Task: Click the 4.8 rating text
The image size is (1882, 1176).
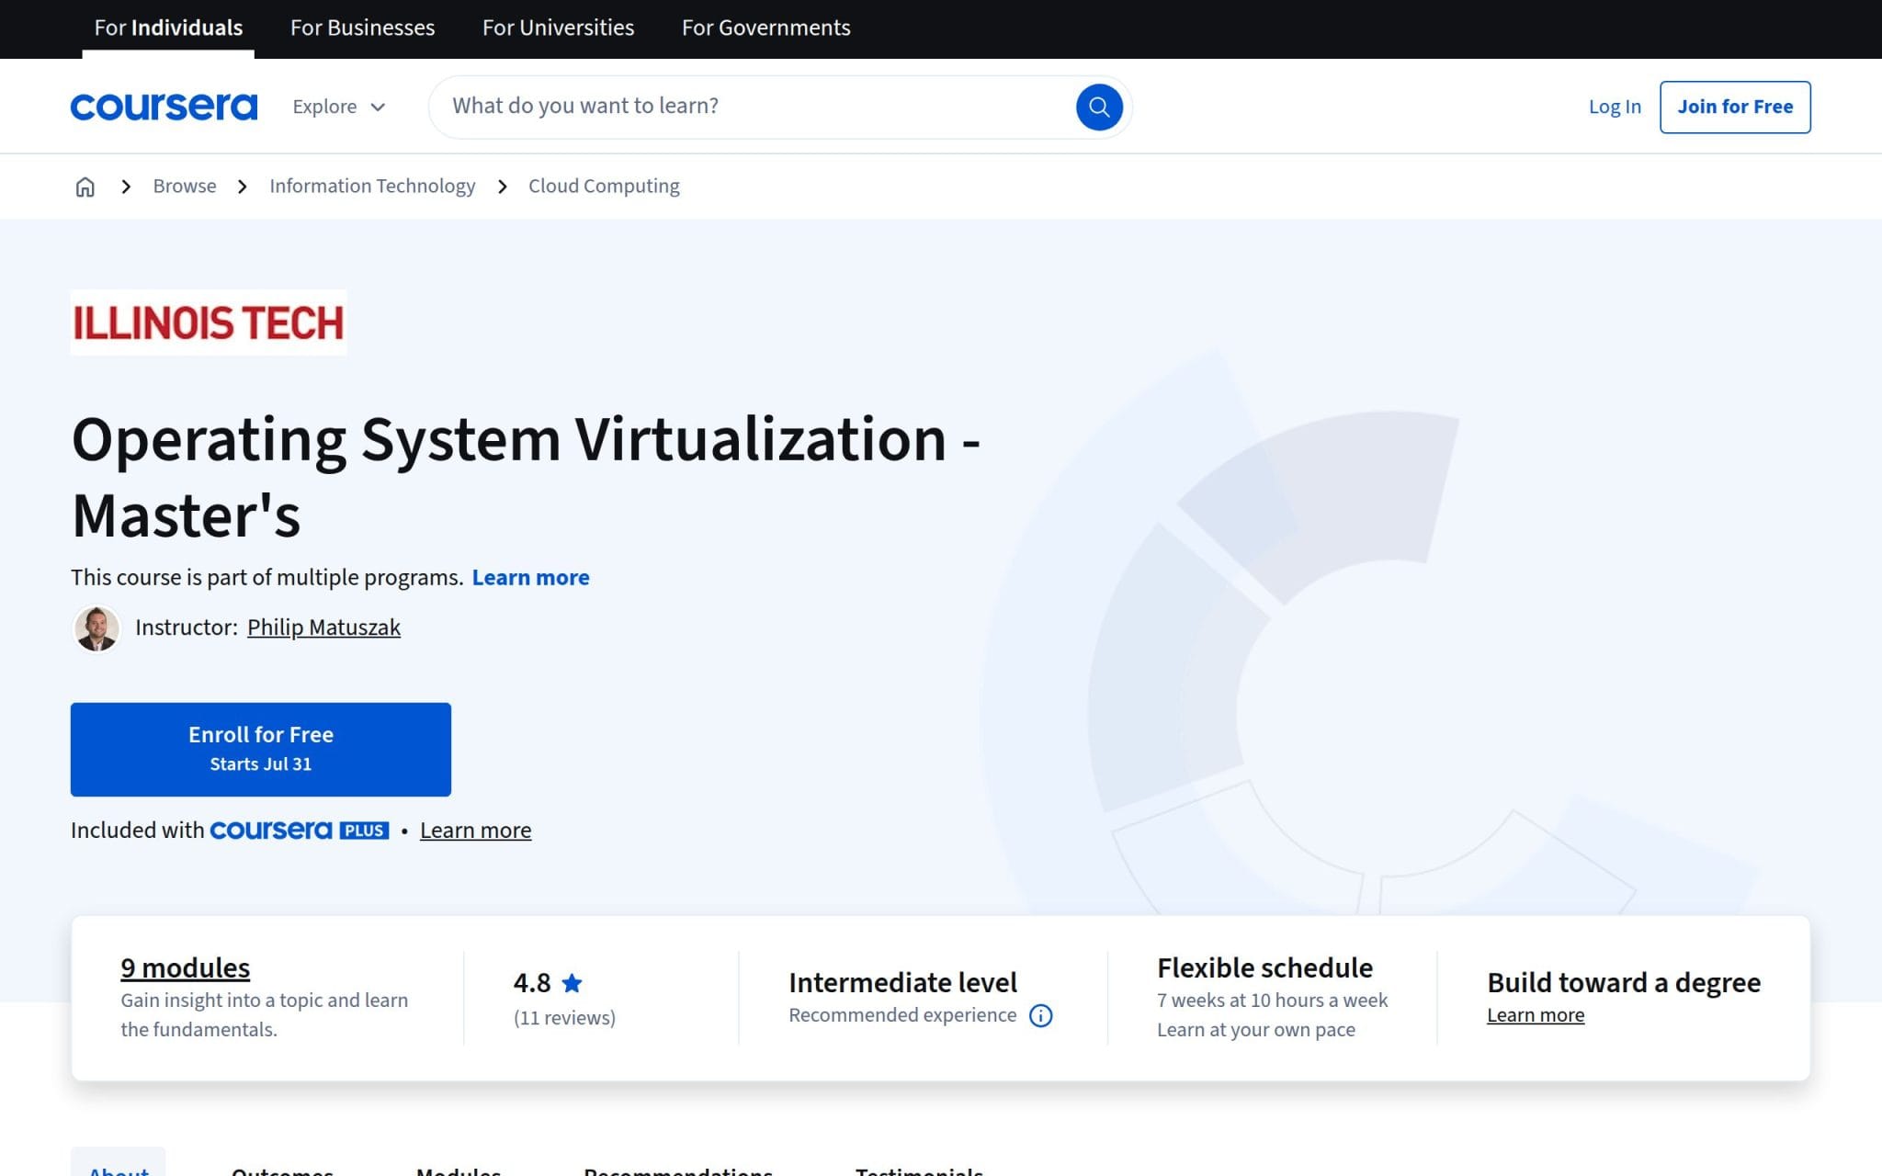Action: pyautogui.click(x=532, y=983)
